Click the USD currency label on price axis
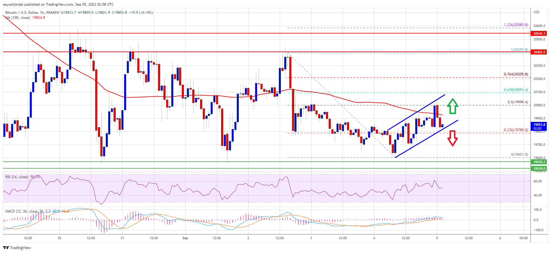 coord(536,12)
